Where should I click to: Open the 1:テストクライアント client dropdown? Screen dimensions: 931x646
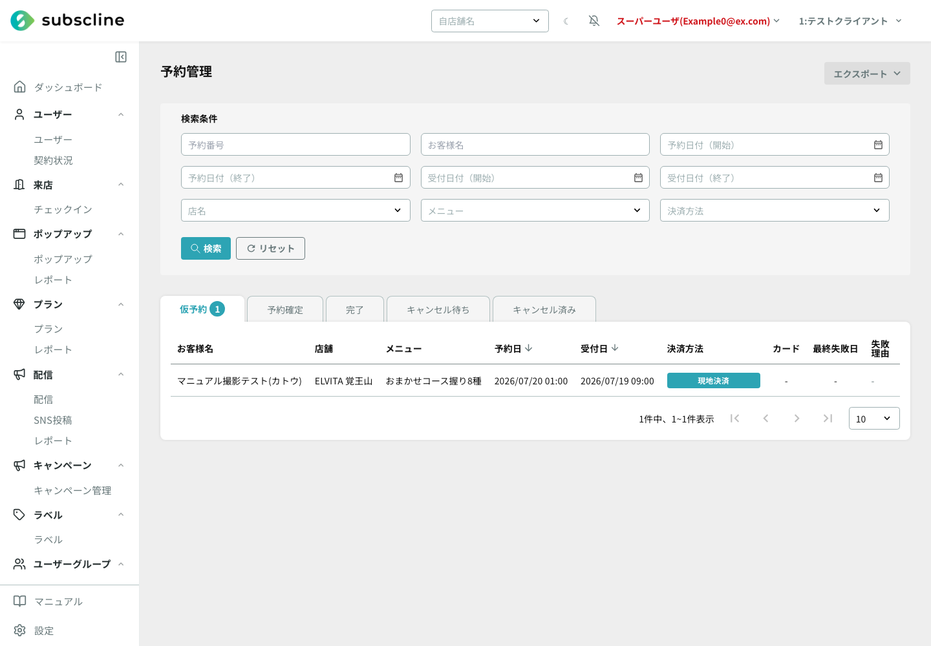[x=850, y=21]
